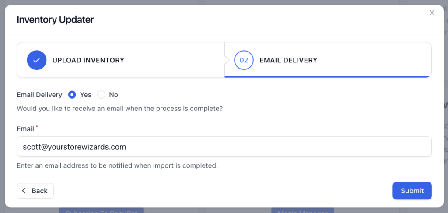Image resolution: width=448 pixels, height=213 pixels.
Task: Click the "Yes" option label text
Action: point(86,95)
